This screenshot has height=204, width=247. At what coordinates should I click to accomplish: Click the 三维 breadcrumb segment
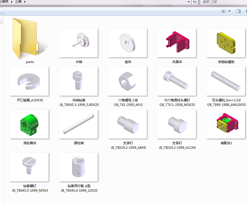coord(18,2)
